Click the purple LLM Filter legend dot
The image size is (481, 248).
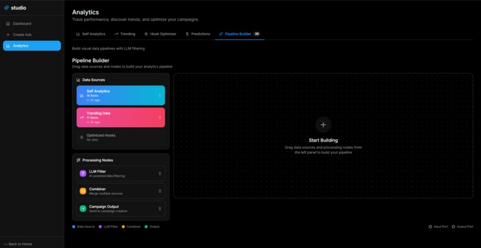tap(100, 227)
